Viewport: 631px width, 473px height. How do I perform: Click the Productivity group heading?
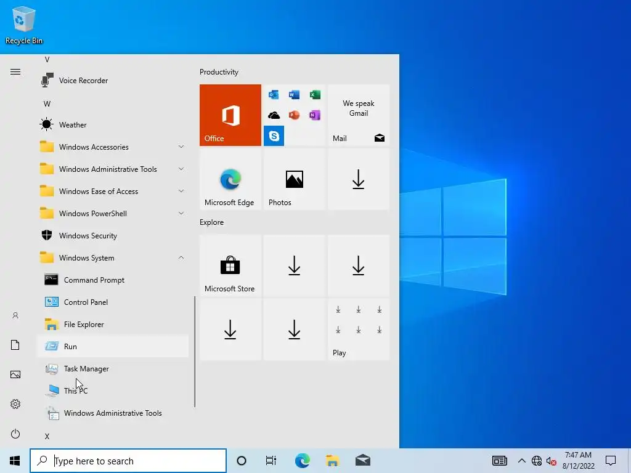click(x=219, y=72)
